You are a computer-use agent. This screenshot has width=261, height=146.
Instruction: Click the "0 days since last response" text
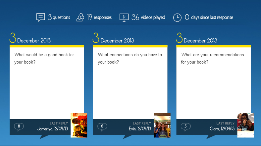point(209,18)
